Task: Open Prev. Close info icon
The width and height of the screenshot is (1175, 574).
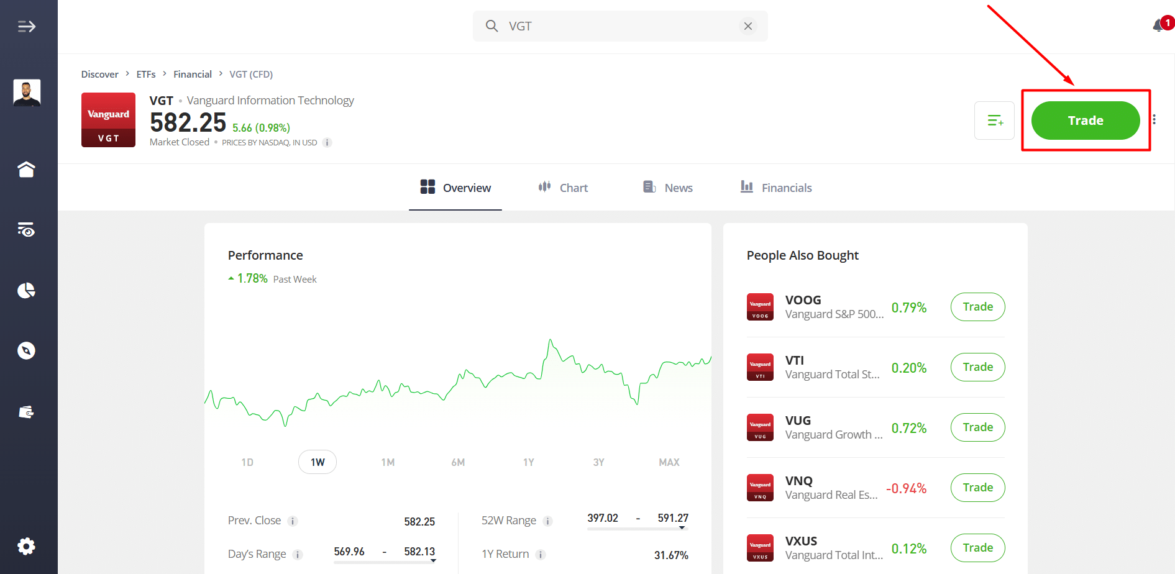Action: click(293, 521)
